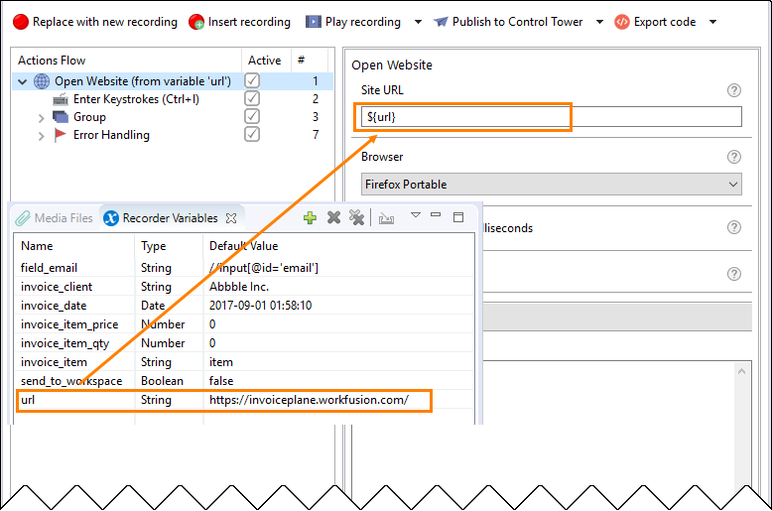Click the Site URL input field
This screenshot has height=511, width=772.
tap(552, 117)
